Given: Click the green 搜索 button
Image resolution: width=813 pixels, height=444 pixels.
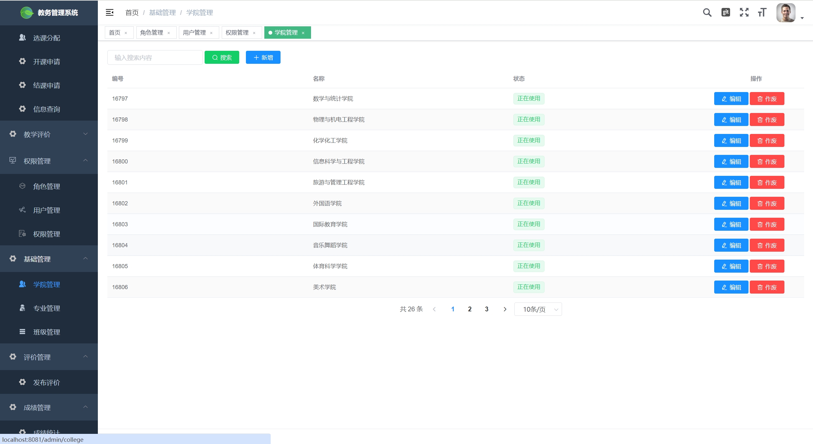Looking at the screenshot, I should pos(222,57).
